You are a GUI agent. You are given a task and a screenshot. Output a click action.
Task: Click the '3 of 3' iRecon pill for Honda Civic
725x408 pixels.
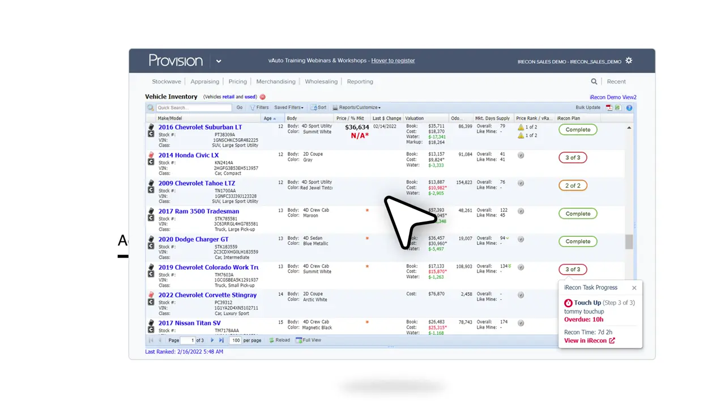(x=573, y=158)
